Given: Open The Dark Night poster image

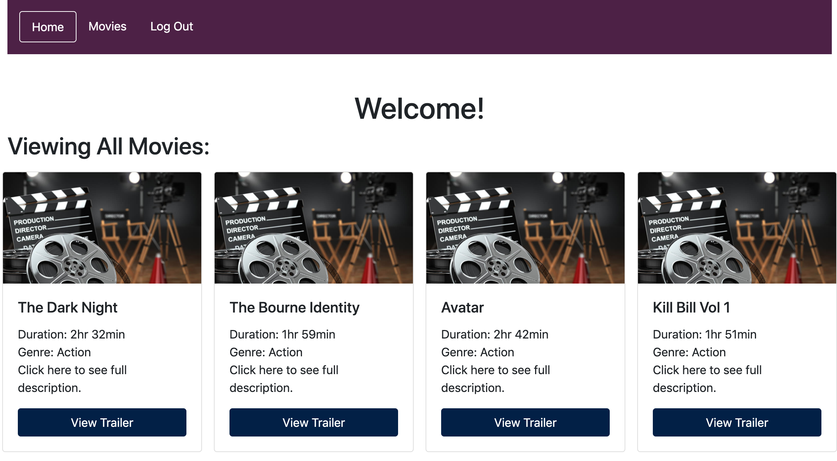Looking at the screenshot, I should point(102,228).
